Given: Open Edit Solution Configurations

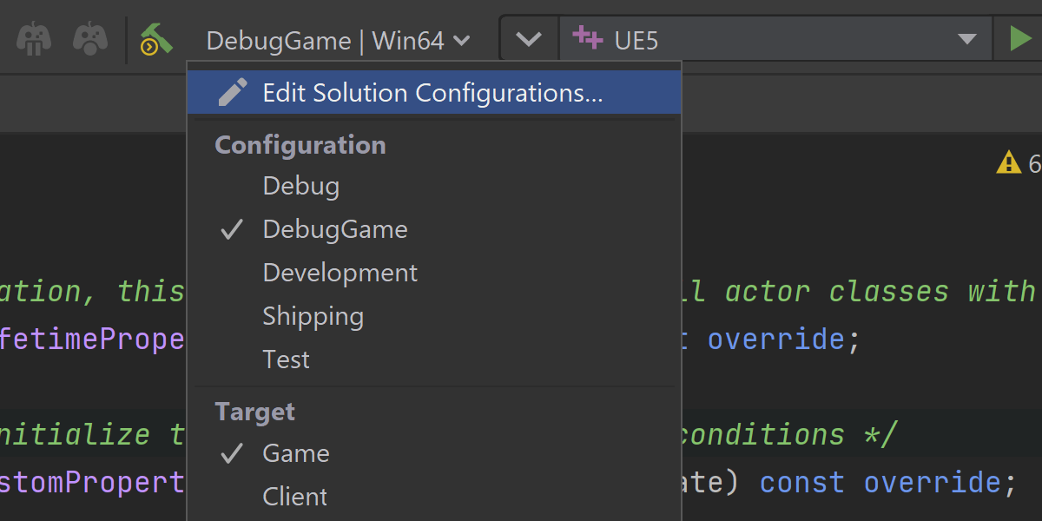Looking at the screenshot, I should [x=432, y=93].
